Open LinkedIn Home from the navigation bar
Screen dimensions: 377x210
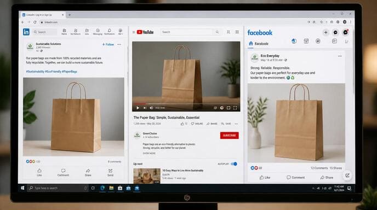pos(64,32)
